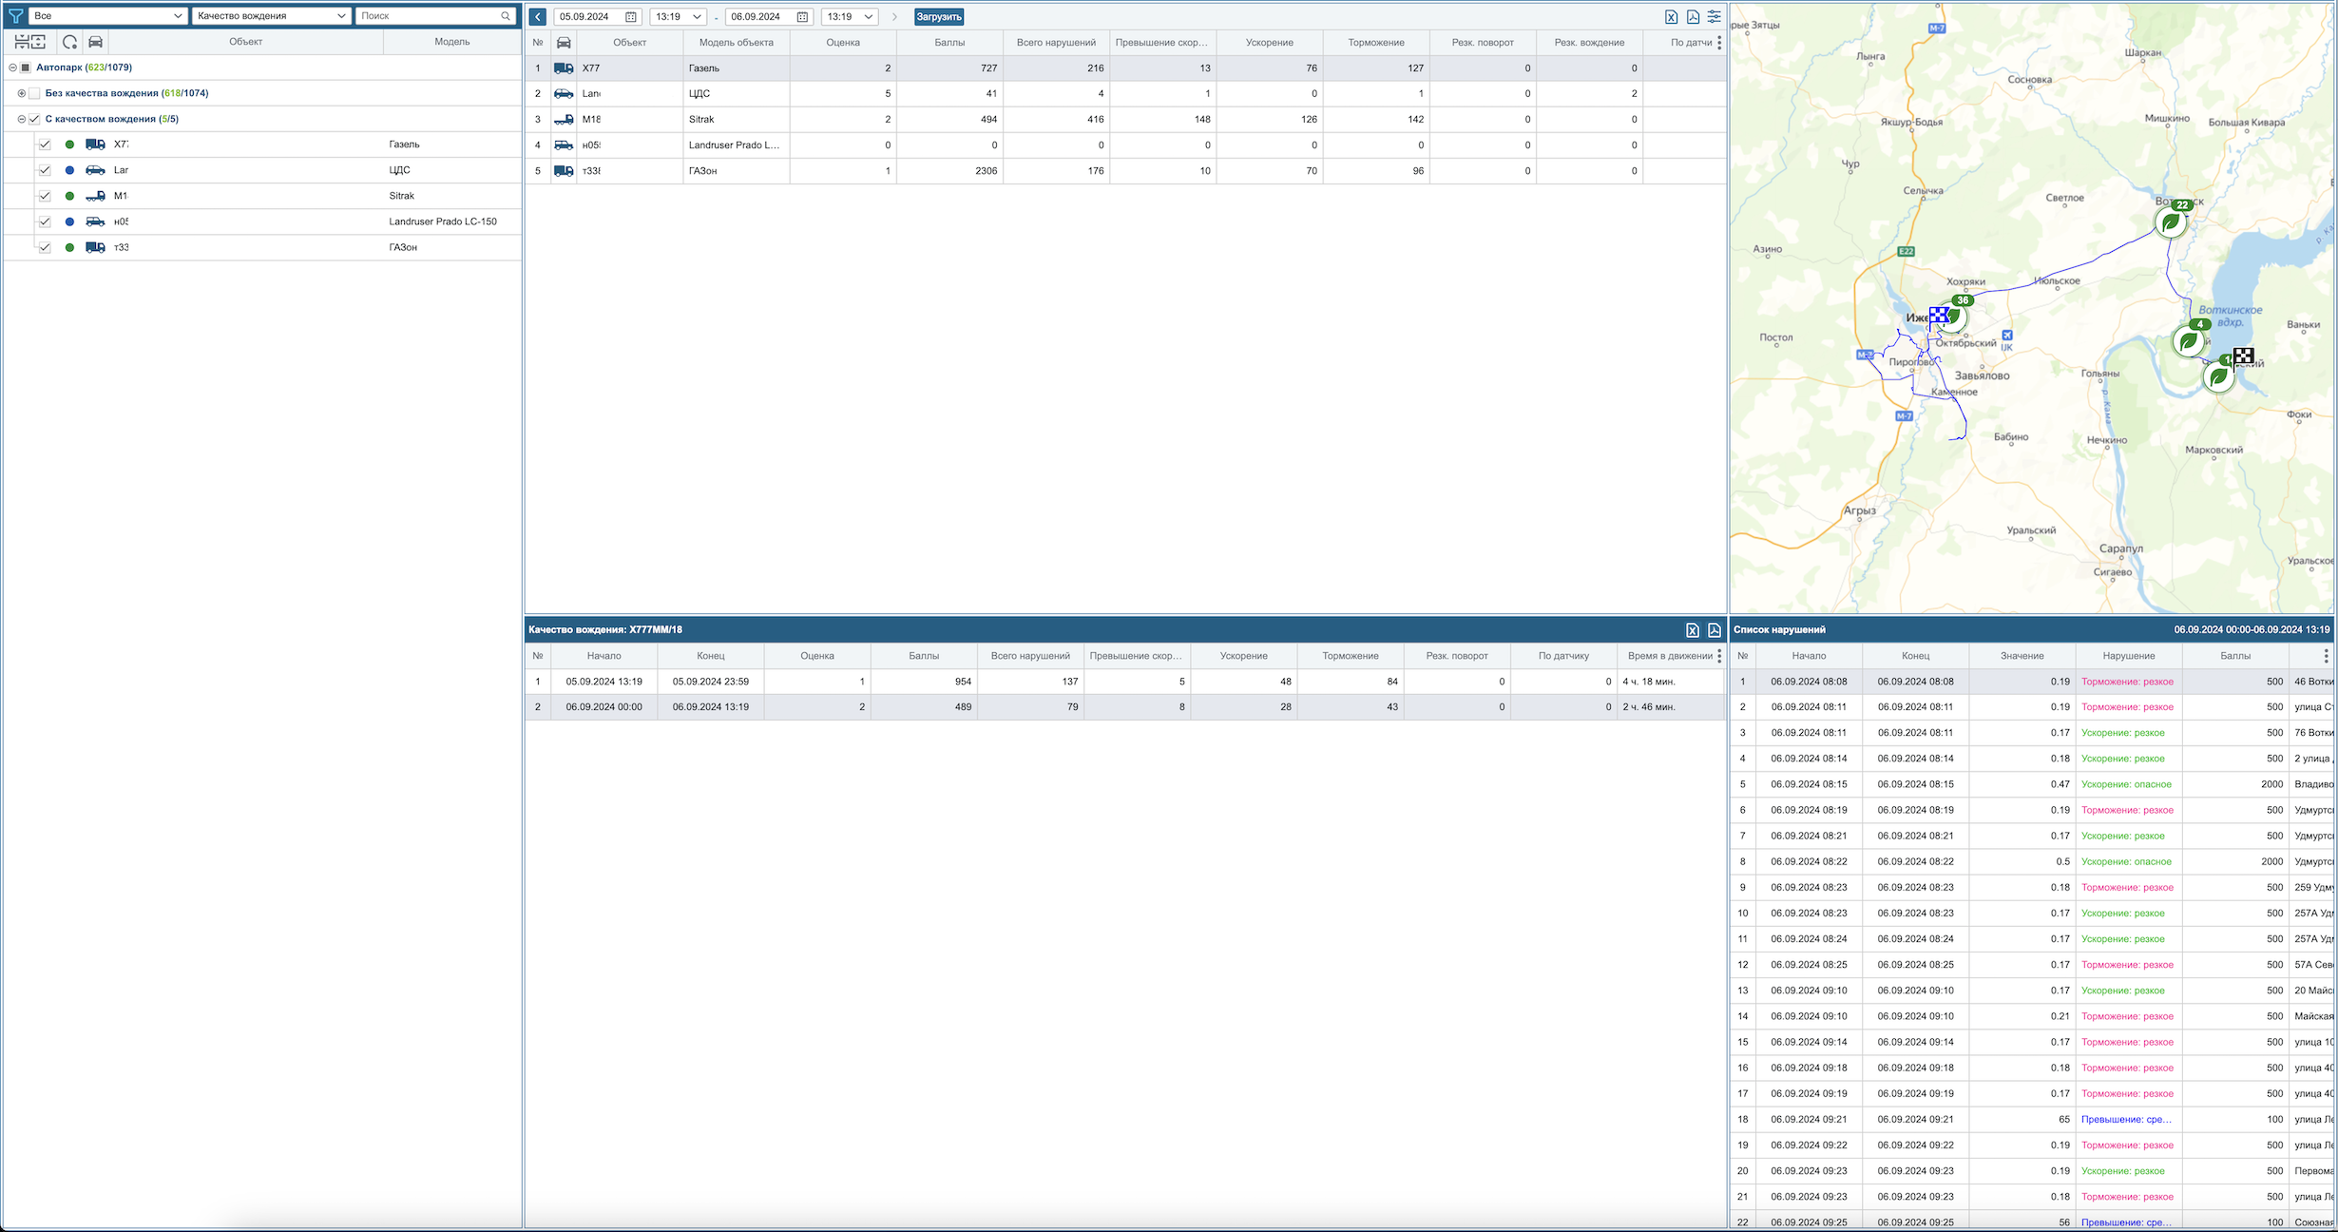Uncheck the Газель vehicle checkbox
Image resolution: width=2338 pixels, height=1232 pixels.
45,144
